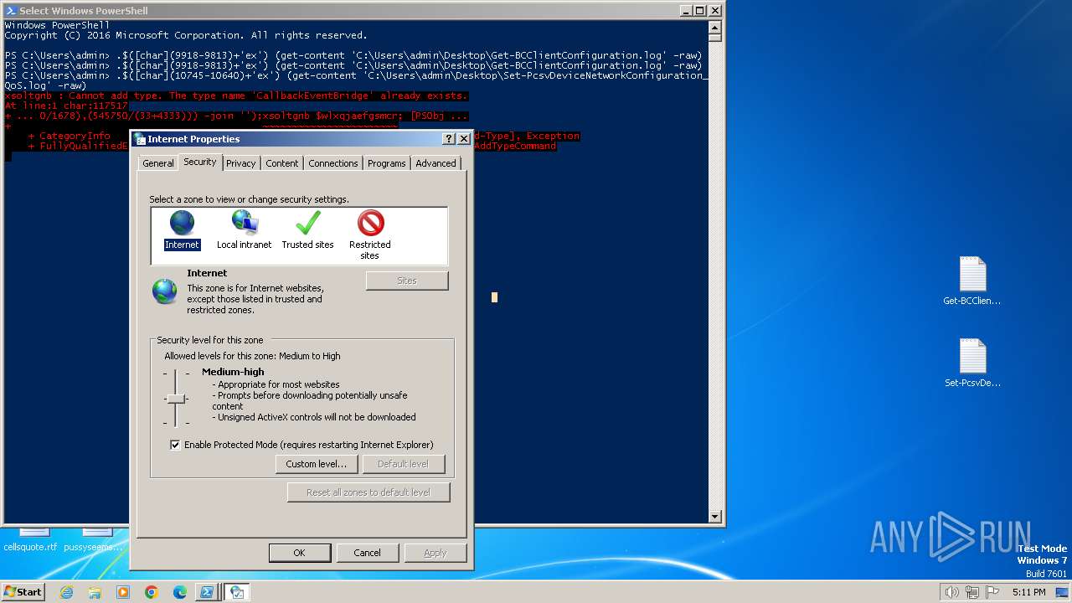Click PowerShell scrollbar up arrow

click(x=714, y=26)
